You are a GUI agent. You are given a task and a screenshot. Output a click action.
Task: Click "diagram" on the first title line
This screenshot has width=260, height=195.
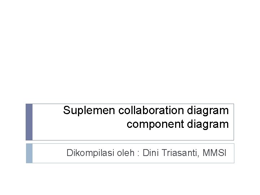208,111
